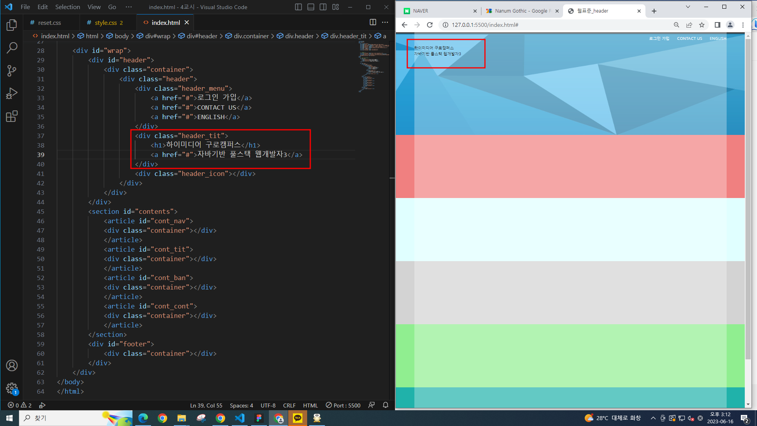Click the browser address bar URL

485,25
